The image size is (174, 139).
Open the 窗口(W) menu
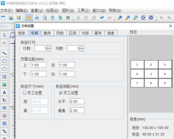[x=99, y=11]
